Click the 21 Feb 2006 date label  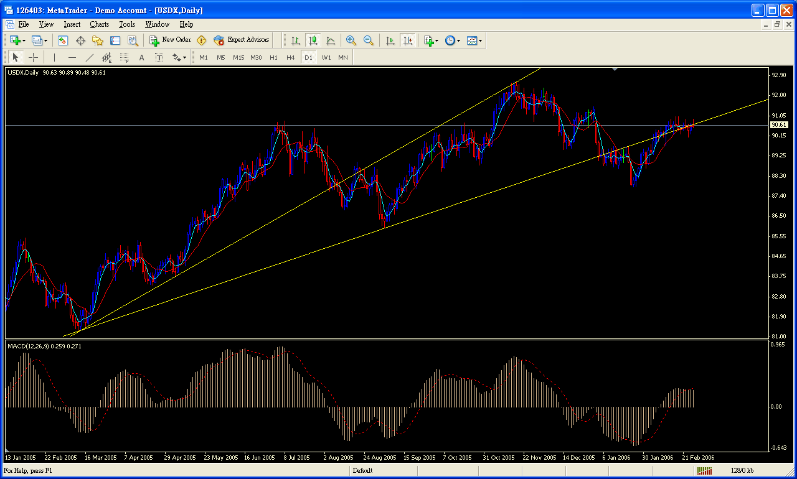pyautogui.click(x=698, y=457)
